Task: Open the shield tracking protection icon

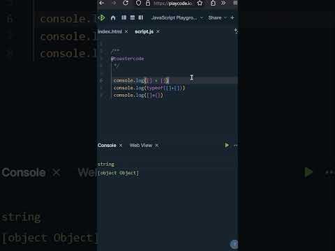Action: (139, 3)
